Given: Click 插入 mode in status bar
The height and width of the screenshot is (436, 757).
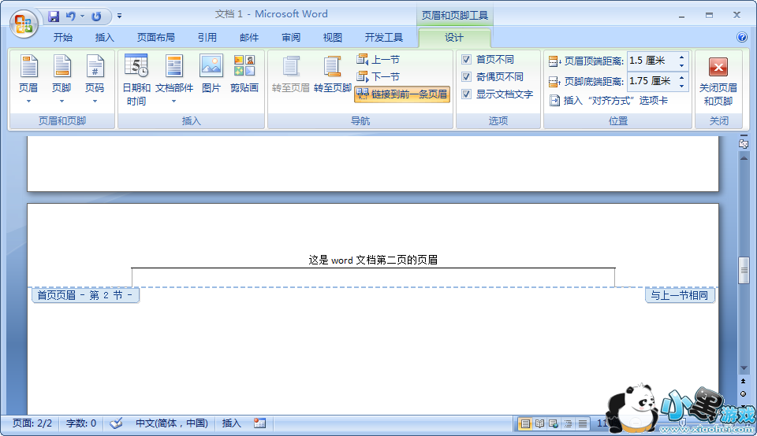Looking at the screenshot, I should click(x=231, y=423).
